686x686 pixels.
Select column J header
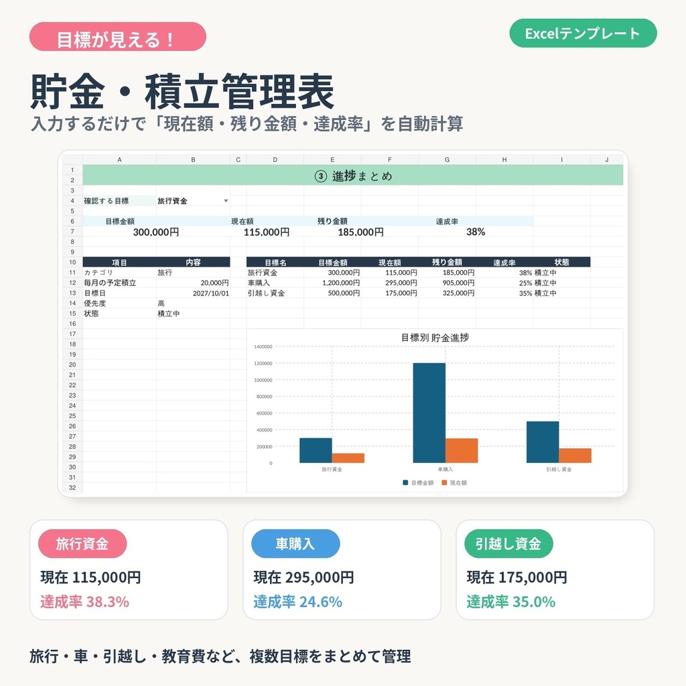pyautogui.click(x=607, y=159)
